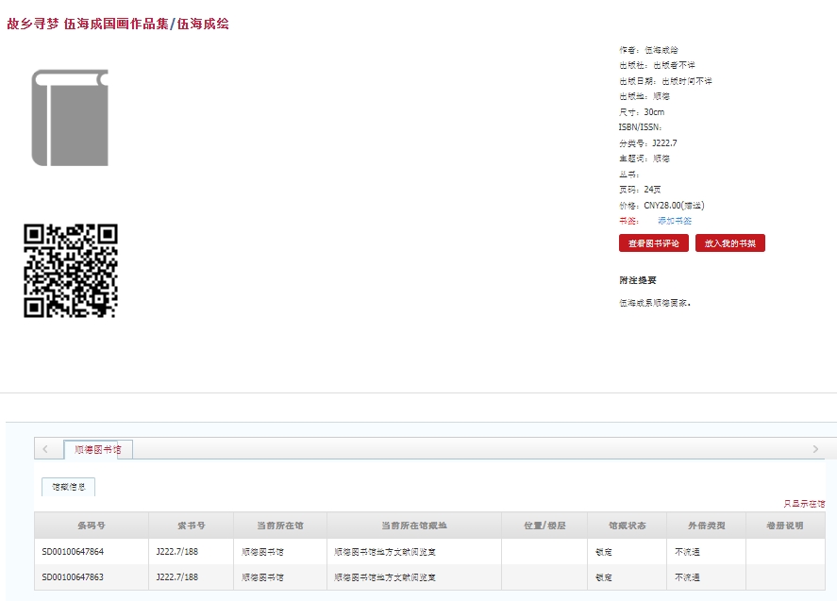Image resolution: width=837 pixels, height=601 pixels.
Task: Open the 馆藏信息 sub-tab
Action: click(68, 487)
